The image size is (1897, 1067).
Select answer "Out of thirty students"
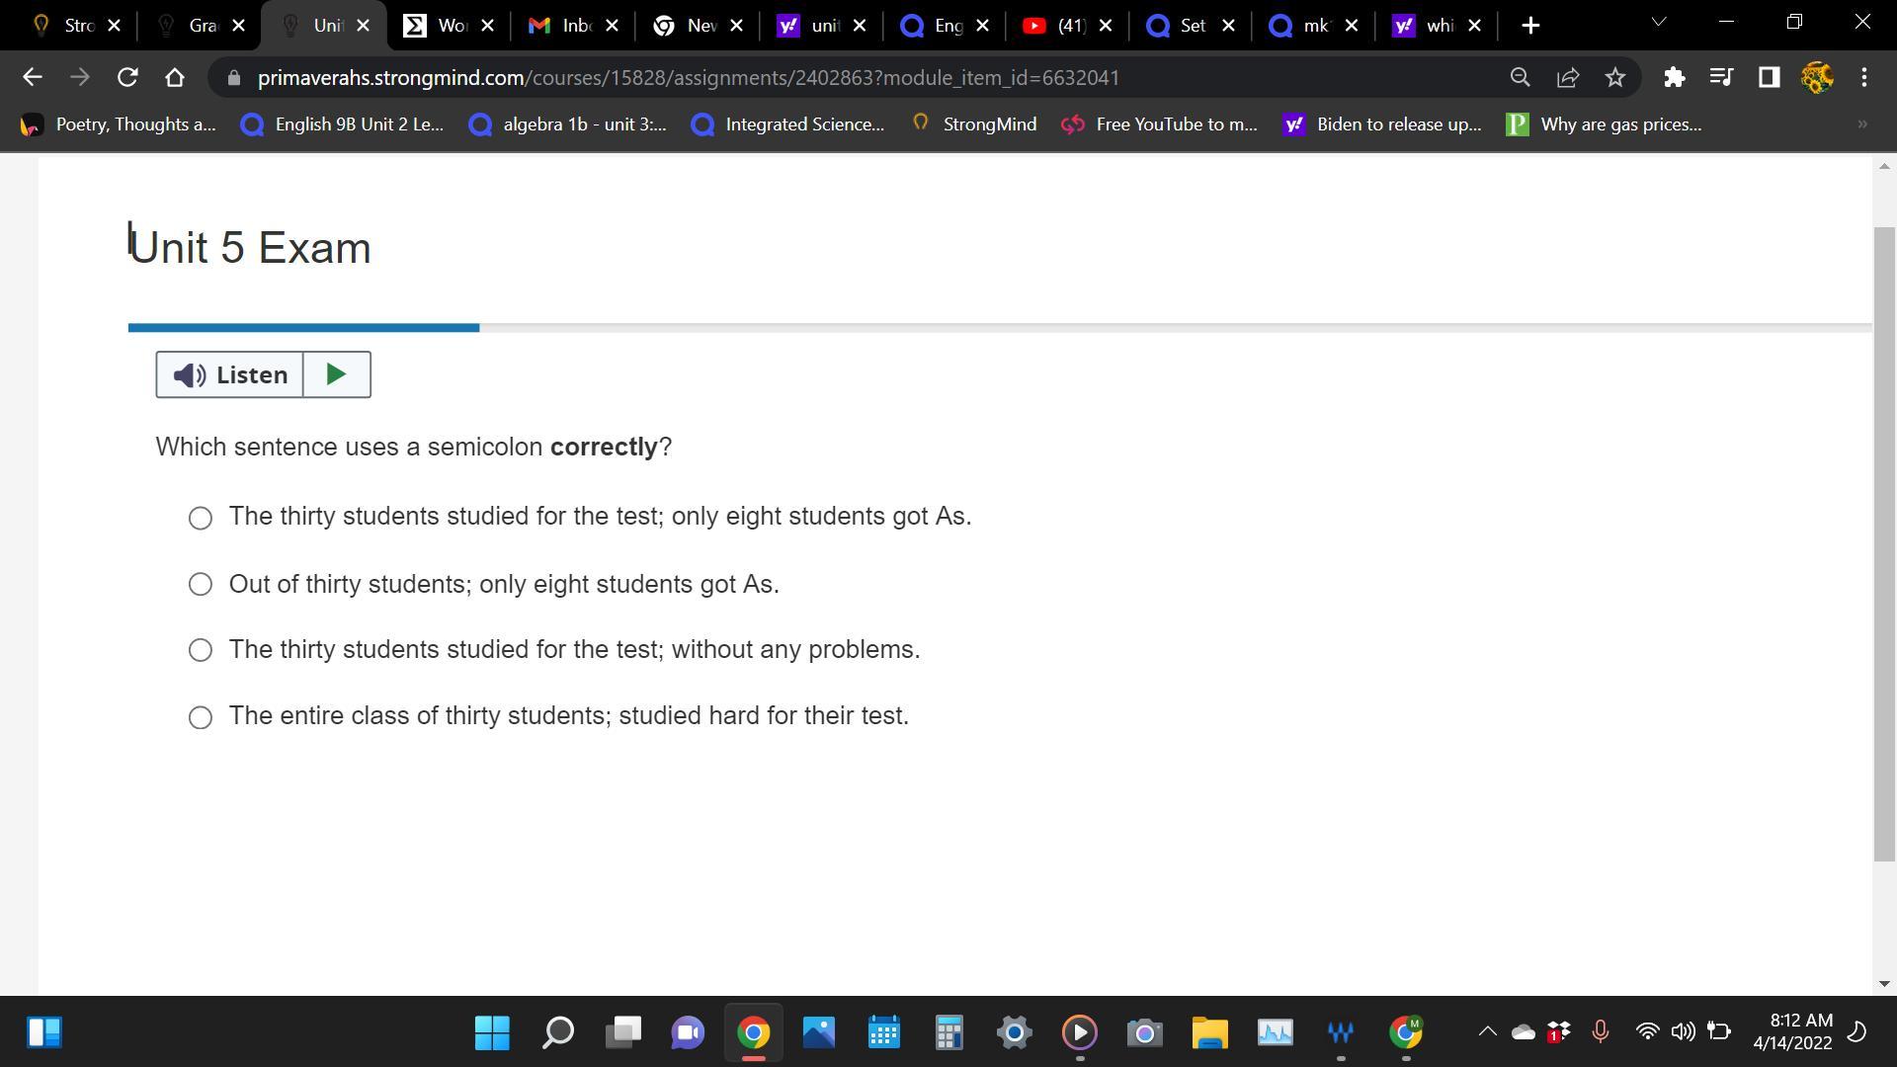[201, 584]
